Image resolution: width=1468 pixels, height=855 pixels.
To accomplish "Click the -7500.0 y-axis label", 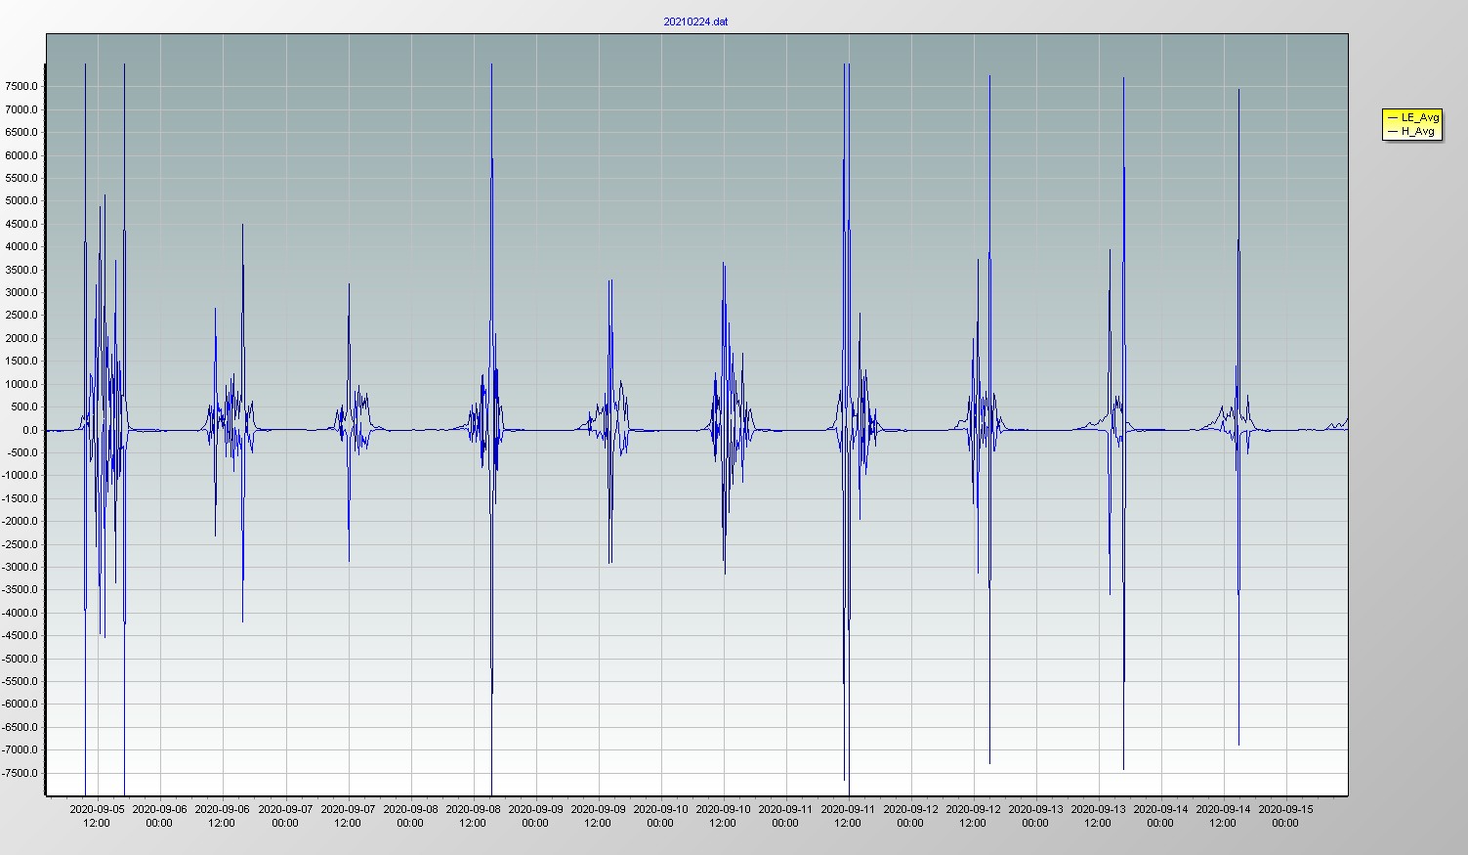I will pyautogui.click(x=21, y=773).
